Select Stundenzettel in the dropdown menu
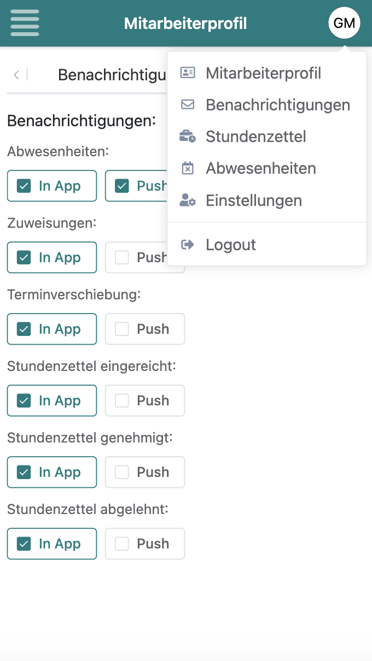 255,135
